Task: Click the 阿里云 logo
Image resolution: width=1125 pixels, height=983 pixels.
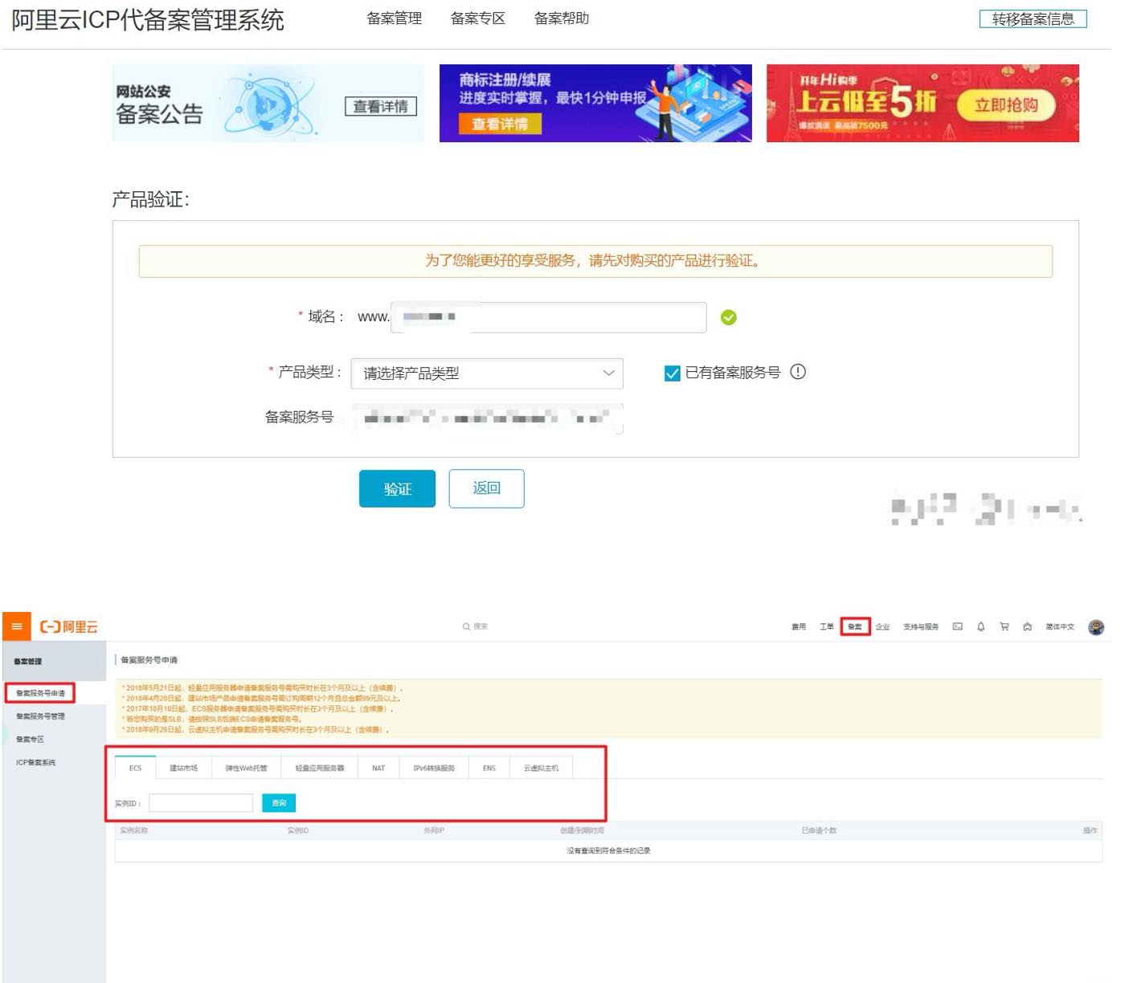Action: [x=69, y=626]
